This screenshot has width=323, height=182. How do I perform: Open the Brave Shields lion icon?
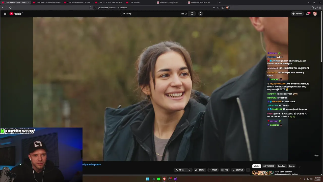pos(227,8)
